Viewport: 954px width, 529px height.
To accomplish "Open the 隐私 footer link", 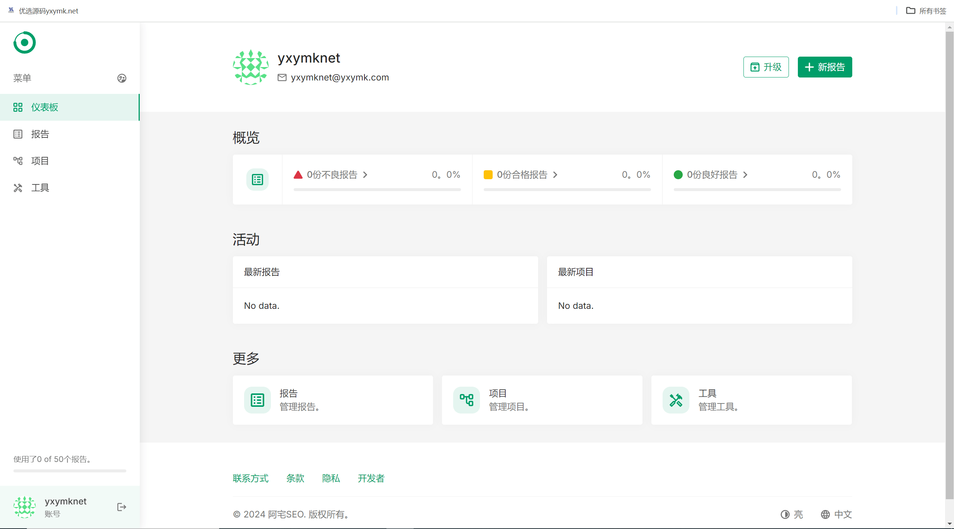I will pyautogui.click(x=331, y=478).
